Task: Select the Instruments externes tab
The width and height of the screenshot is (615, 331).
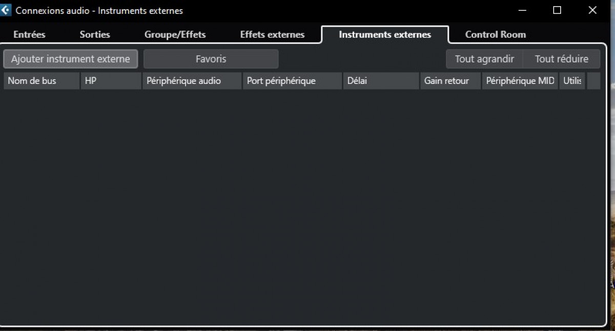Action: point(384,35)
